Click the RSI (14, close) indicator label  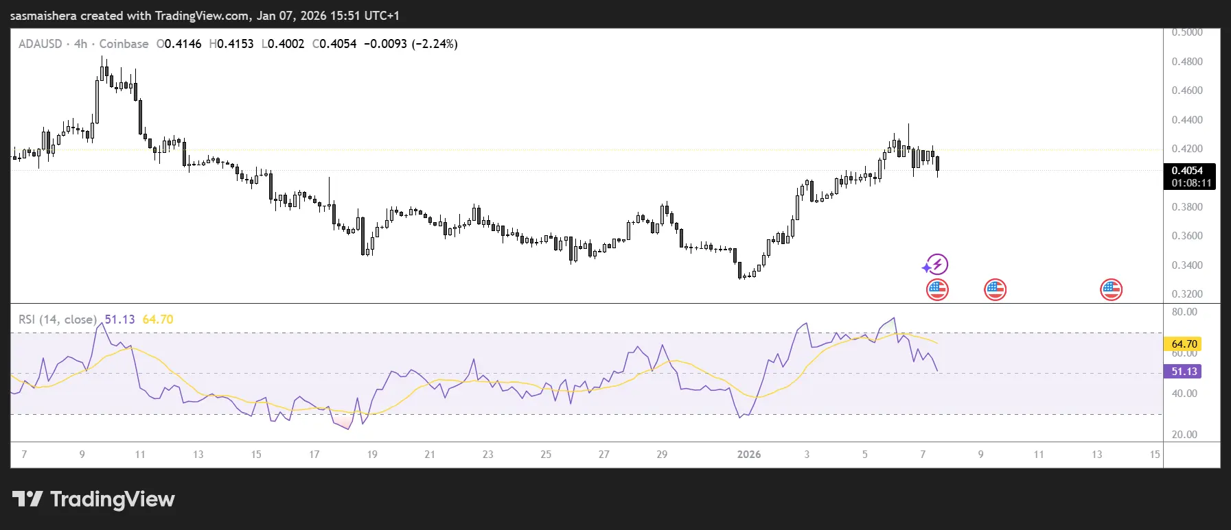[58, 320]
